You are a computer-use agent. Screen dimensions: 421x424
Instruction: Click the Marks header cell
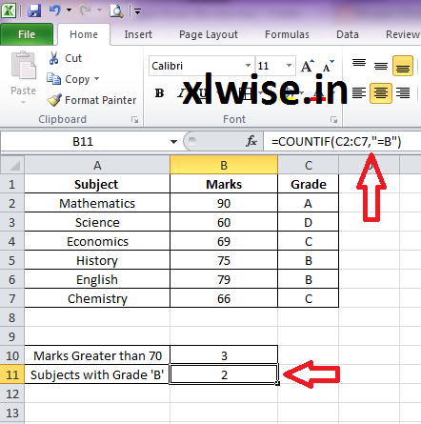pos(224,184)
